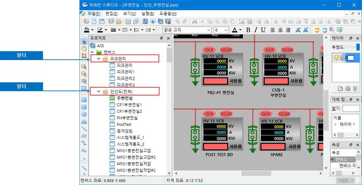Click the zoom in magnifier tool
This screenshot has width=362, height=185.
(84, 67)
